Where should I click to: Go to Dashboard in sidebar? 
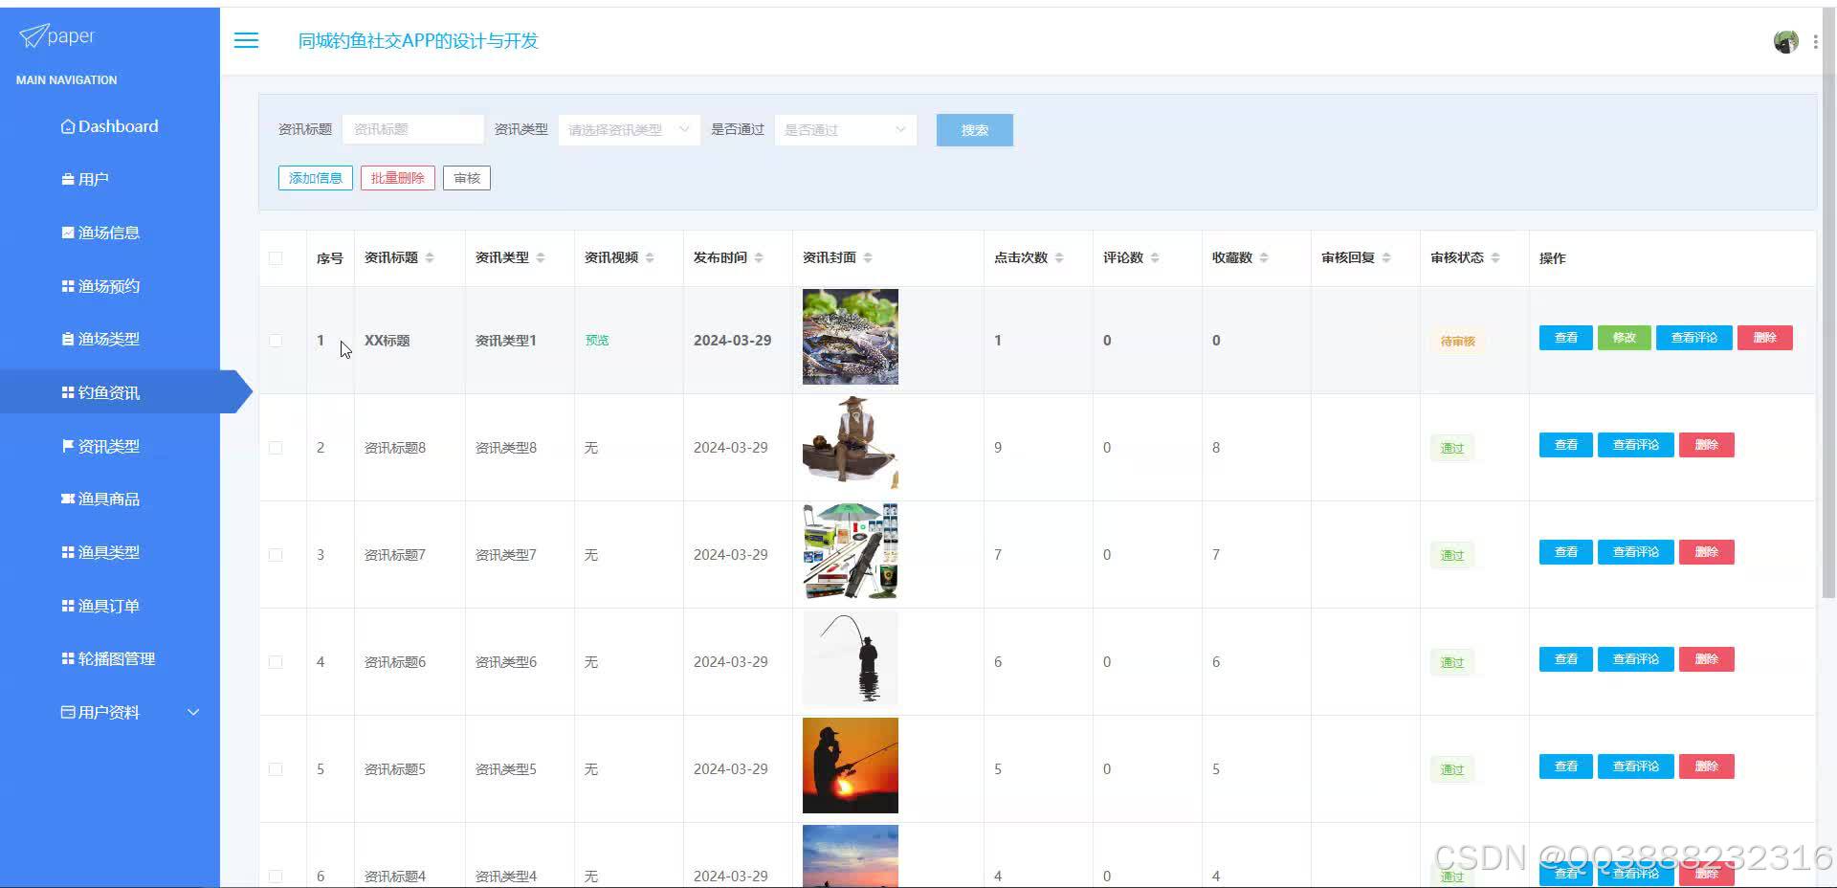tap(110, 126)
